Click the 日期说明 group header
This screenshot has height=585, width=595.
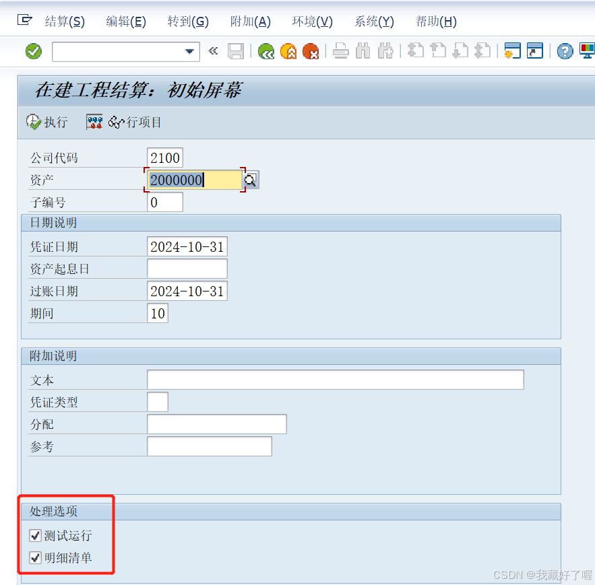[291, 223]
